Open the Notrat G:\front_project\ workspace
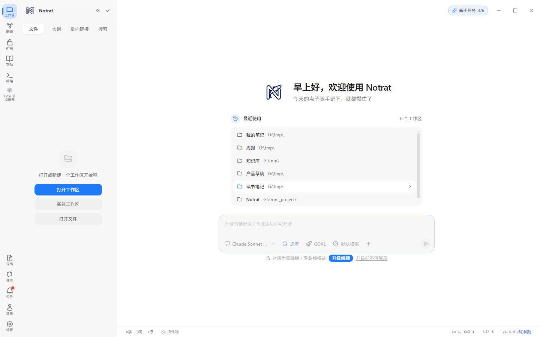This screenshot has height=337, width=540. click(x=324, y=199)
